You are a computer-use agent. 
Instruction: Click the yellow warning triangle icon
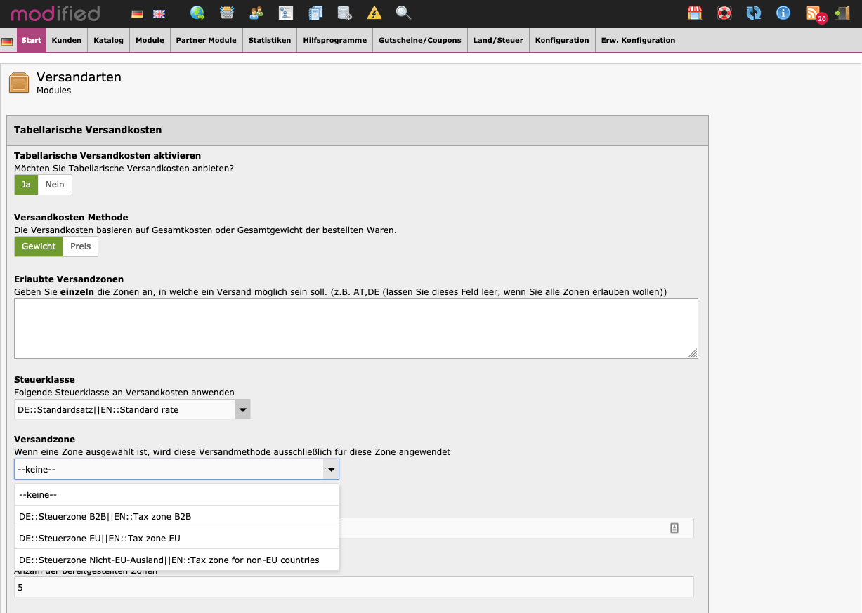[374, 13]
